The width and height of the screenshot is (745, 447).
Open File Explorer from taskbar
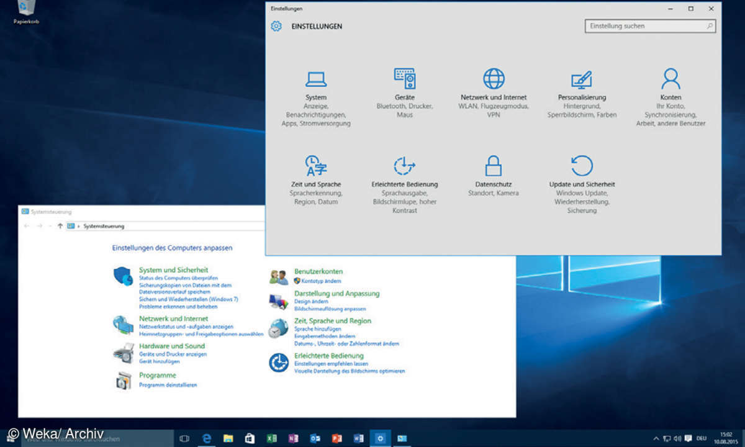(x=228, y=438)
